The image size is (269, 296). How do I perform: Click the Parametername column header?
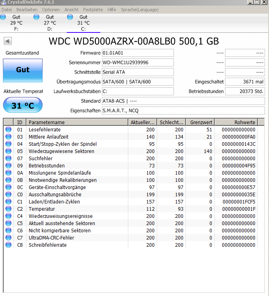click(x=77, y=122)
